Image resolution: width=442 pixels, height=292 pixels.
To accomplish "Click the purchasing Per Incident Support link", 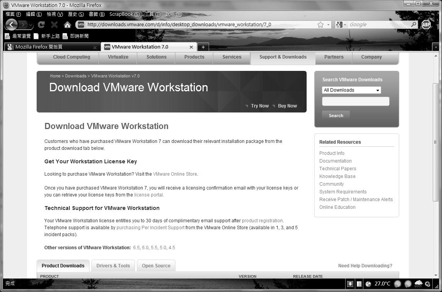I will click(x=150, y=228).
